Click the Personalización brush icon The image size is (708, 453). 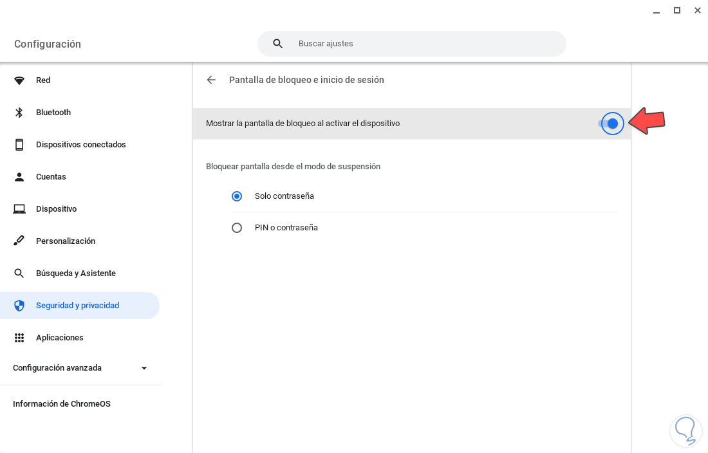[x=19, y=241]
